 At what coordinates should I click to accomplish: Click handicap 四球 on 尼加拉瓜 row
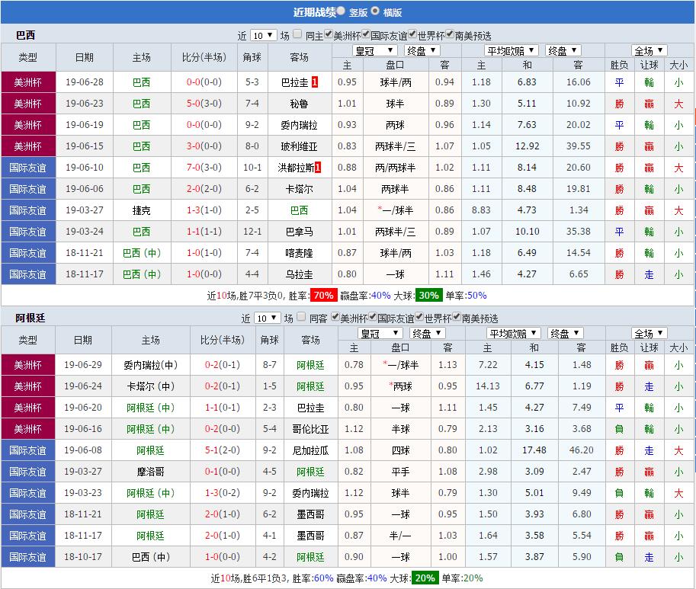[x=400, y=450]
